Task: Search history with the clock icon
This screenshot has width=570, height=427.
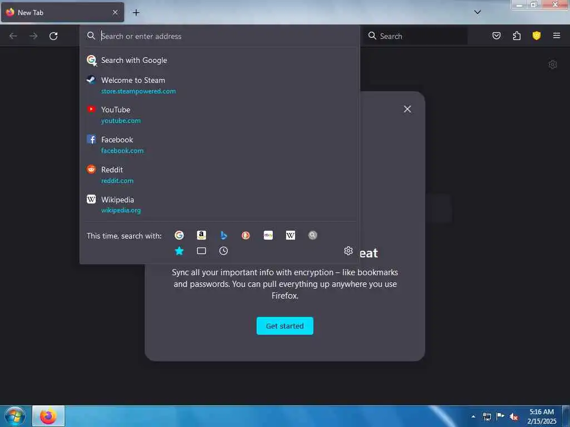Action: [x=224, y=251]
